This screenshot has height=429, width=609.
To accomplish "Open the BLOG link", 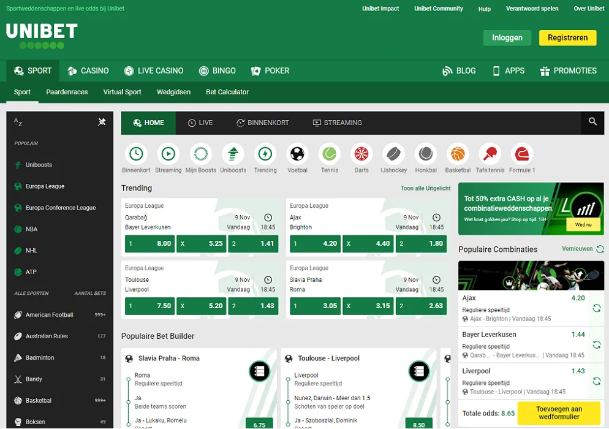I will click(459, 70).
